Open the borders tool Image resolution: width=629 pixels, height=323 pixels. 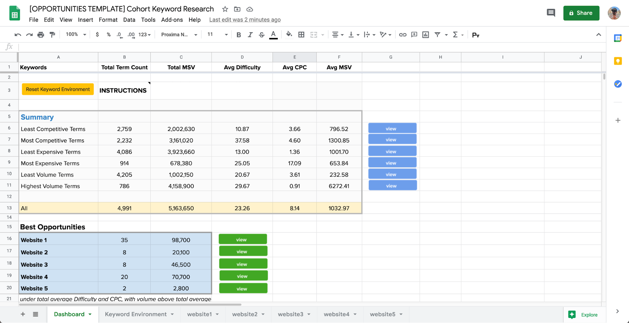[x=301, y=35]
